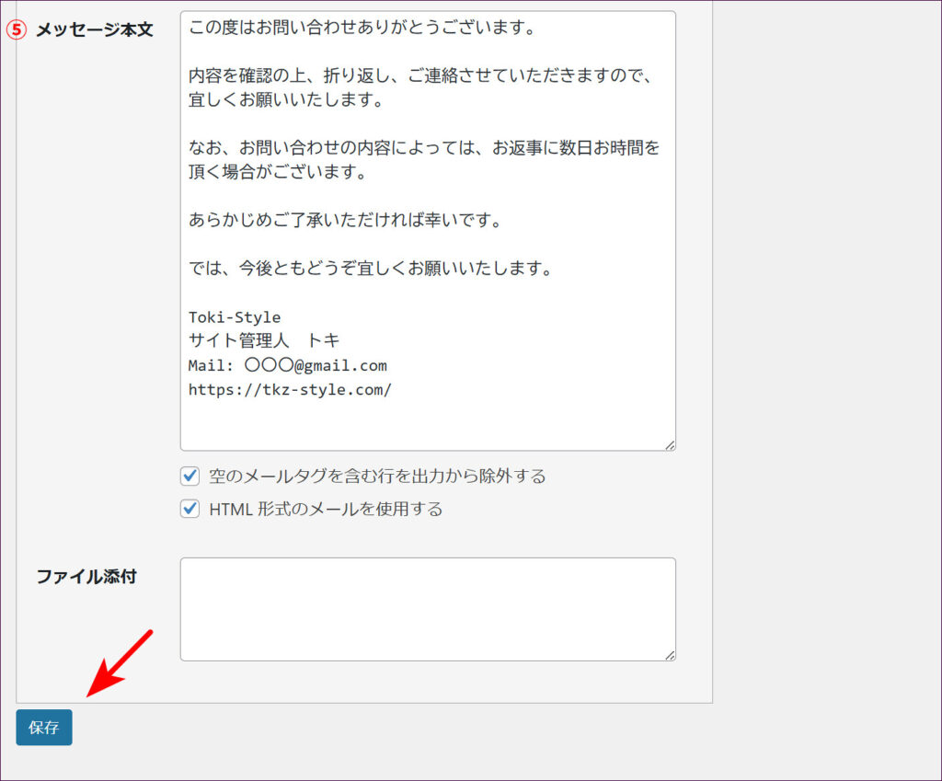Click empty space at bottom of message textarea
The width and height of the screenshot is (942, 781).
click(428, 425)
